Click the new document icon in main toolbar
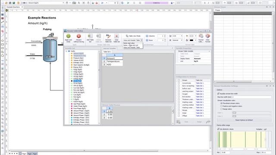The width and height of the screenshot is (276, 155). [x=3, y=3]
